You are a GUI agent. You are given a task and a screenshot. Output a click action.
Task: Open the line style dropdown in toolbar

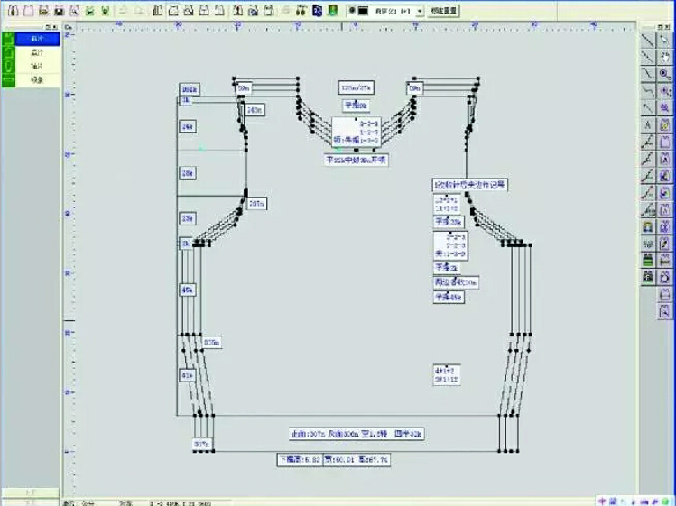tap(420, 11)
